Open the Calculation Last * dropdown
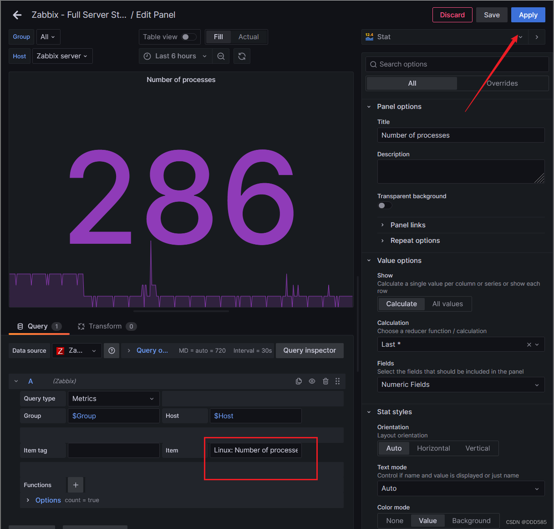The height and width of the screenshot is (529, 554). (x=461, y=344)
